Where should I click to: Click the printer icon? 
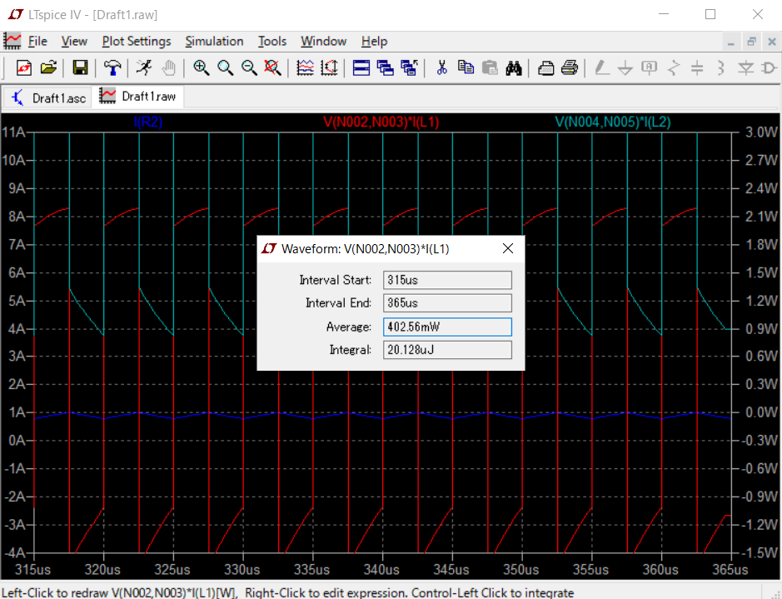point(570,67)
